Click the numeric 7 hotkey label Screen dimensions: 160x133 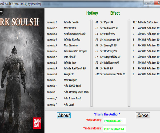[52, 57]
